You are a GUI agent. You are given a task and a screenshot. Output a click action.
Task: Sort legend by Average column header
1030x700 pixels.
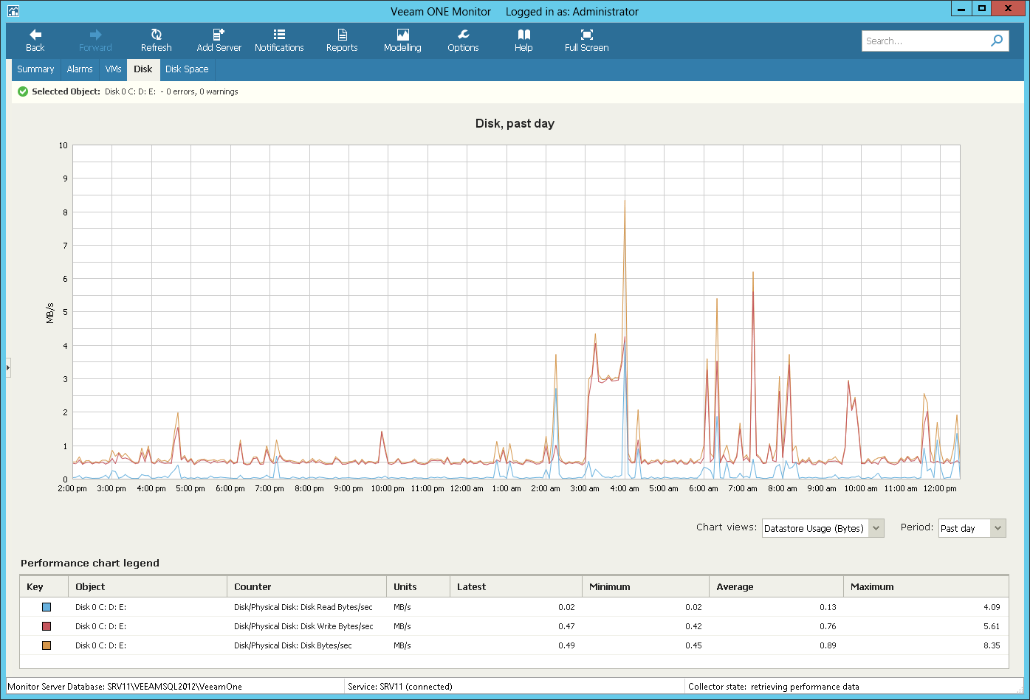(x=776, y=587)
